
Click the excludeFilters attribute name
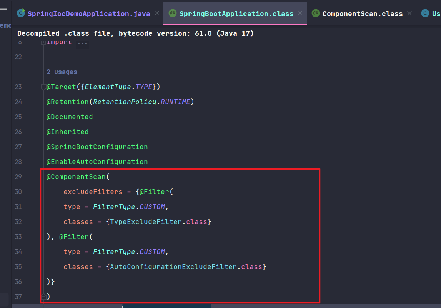[93, 192]
